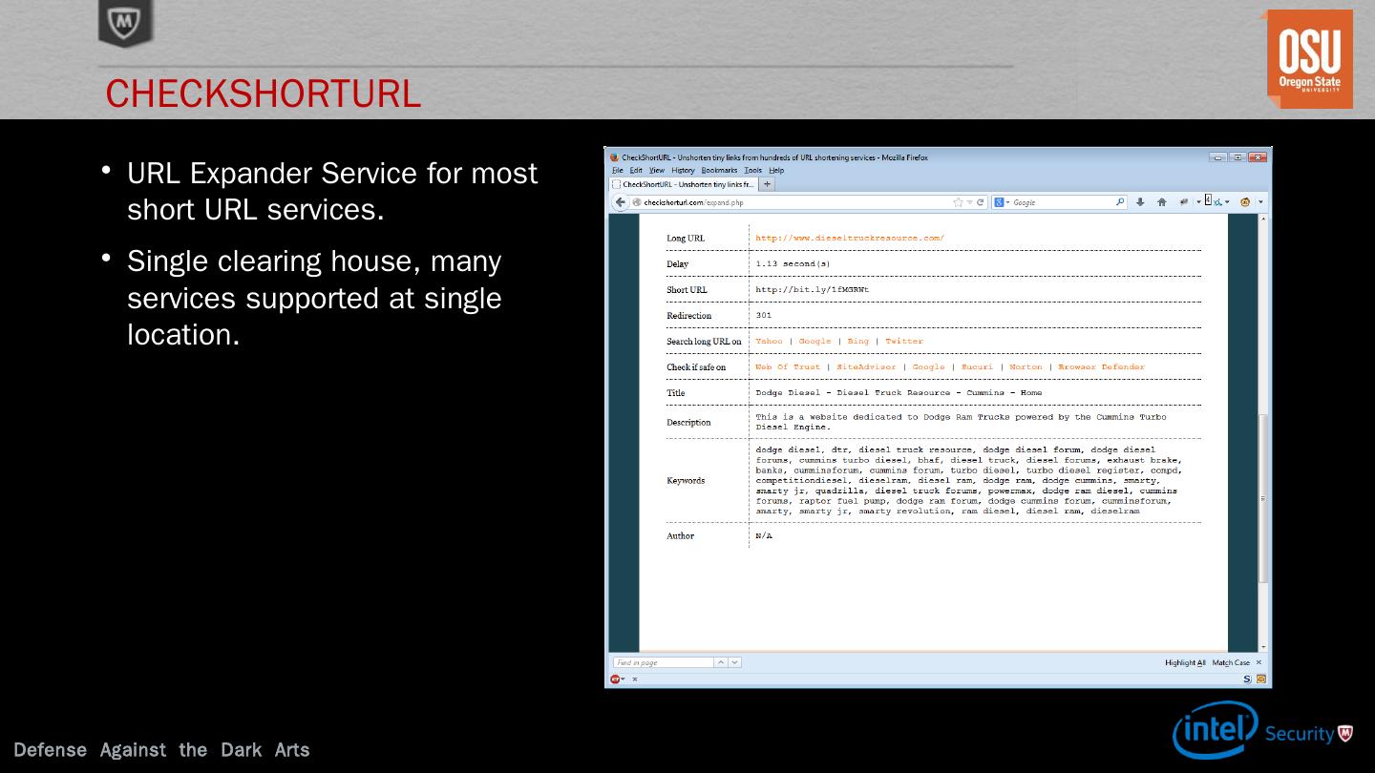Image resolution: width=1375 pixels, height=773 pixels.
Task: Search the long URL on Yahoo
Action: point(769,341)
